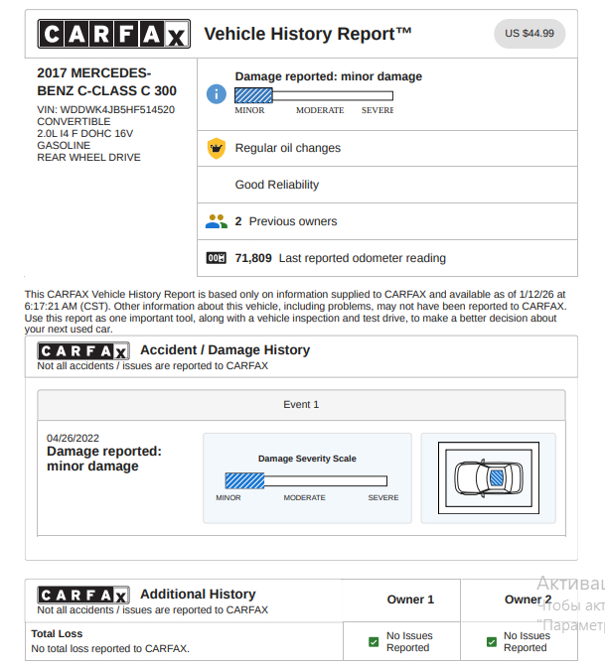The height and width of the screenshot is (667, 605).
Task: Click the odometer reading icon
Action: 216,258
